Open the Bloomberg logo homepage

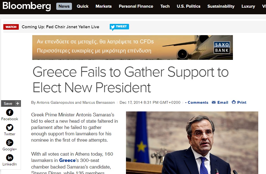(x=27, y=6)
